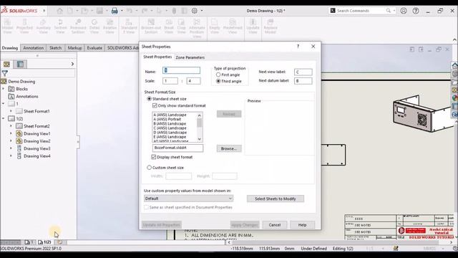
Task: Click the Removed Section tool
Action: pos(78,27)
